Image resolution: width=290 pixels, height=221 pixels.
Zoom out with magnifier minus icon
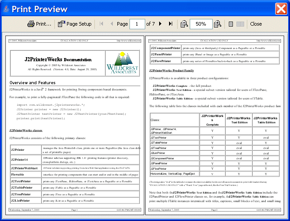click(184, 24)
